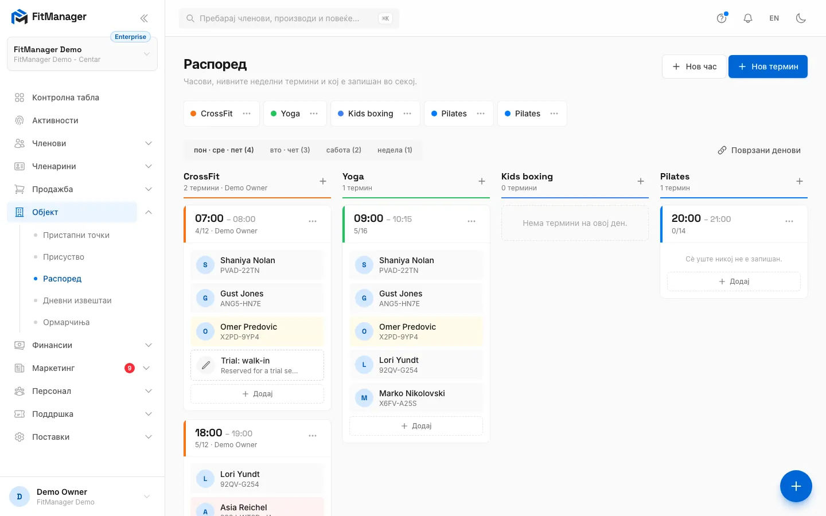This screenshot has height=516, width=826.
Task: Click the blue floating plus button
Action: tap(796, 486)
